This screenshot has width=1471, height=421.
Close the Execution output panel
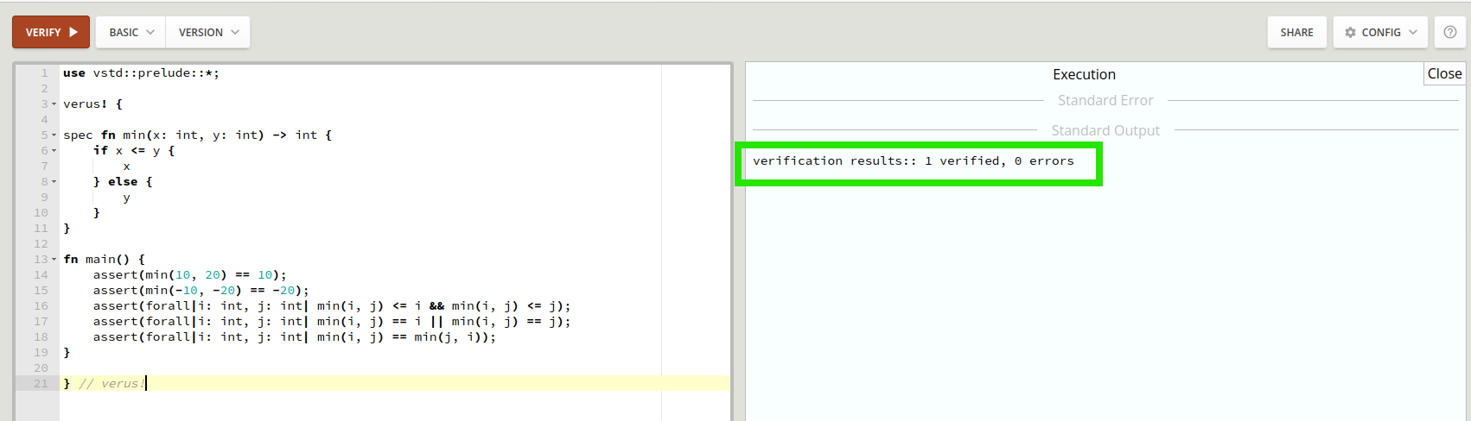tap(1444, 74)
